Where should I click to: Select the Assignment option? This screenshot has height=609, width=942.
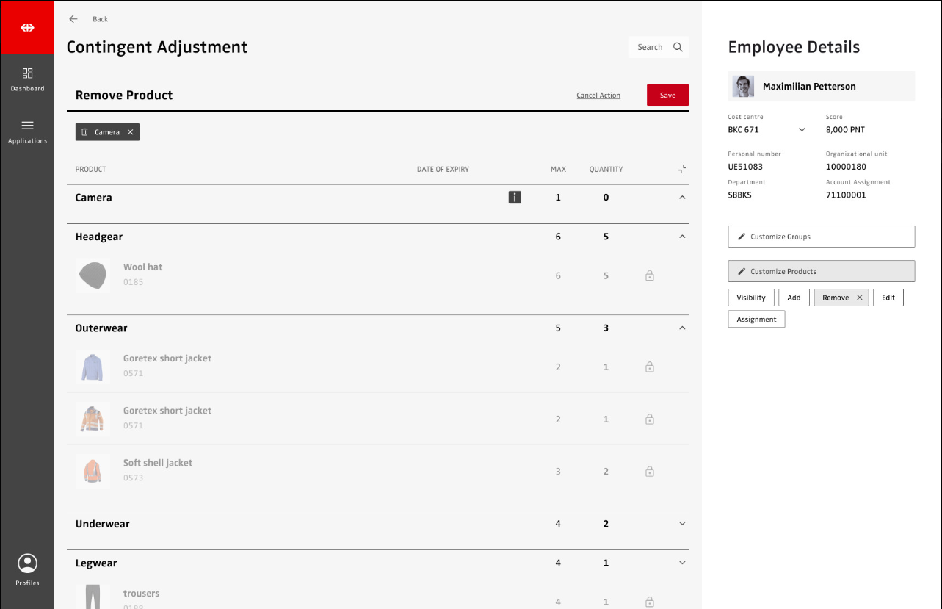click(x=756, y=320)
